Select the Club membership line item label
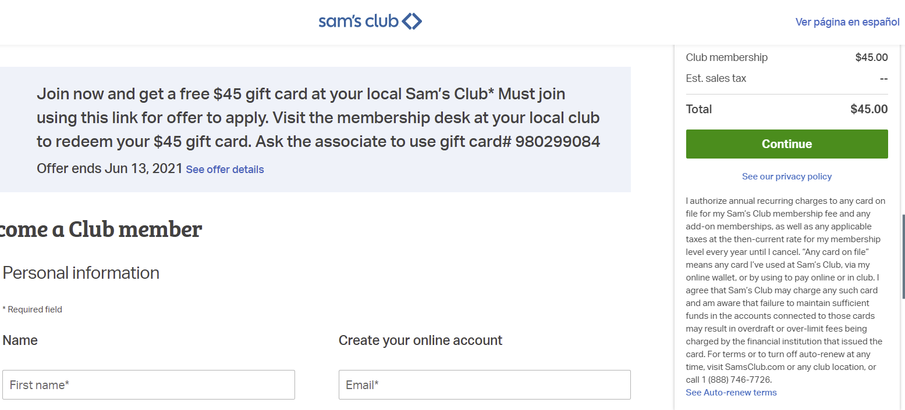This screenshot has height=410, width=905. [727, 57]
